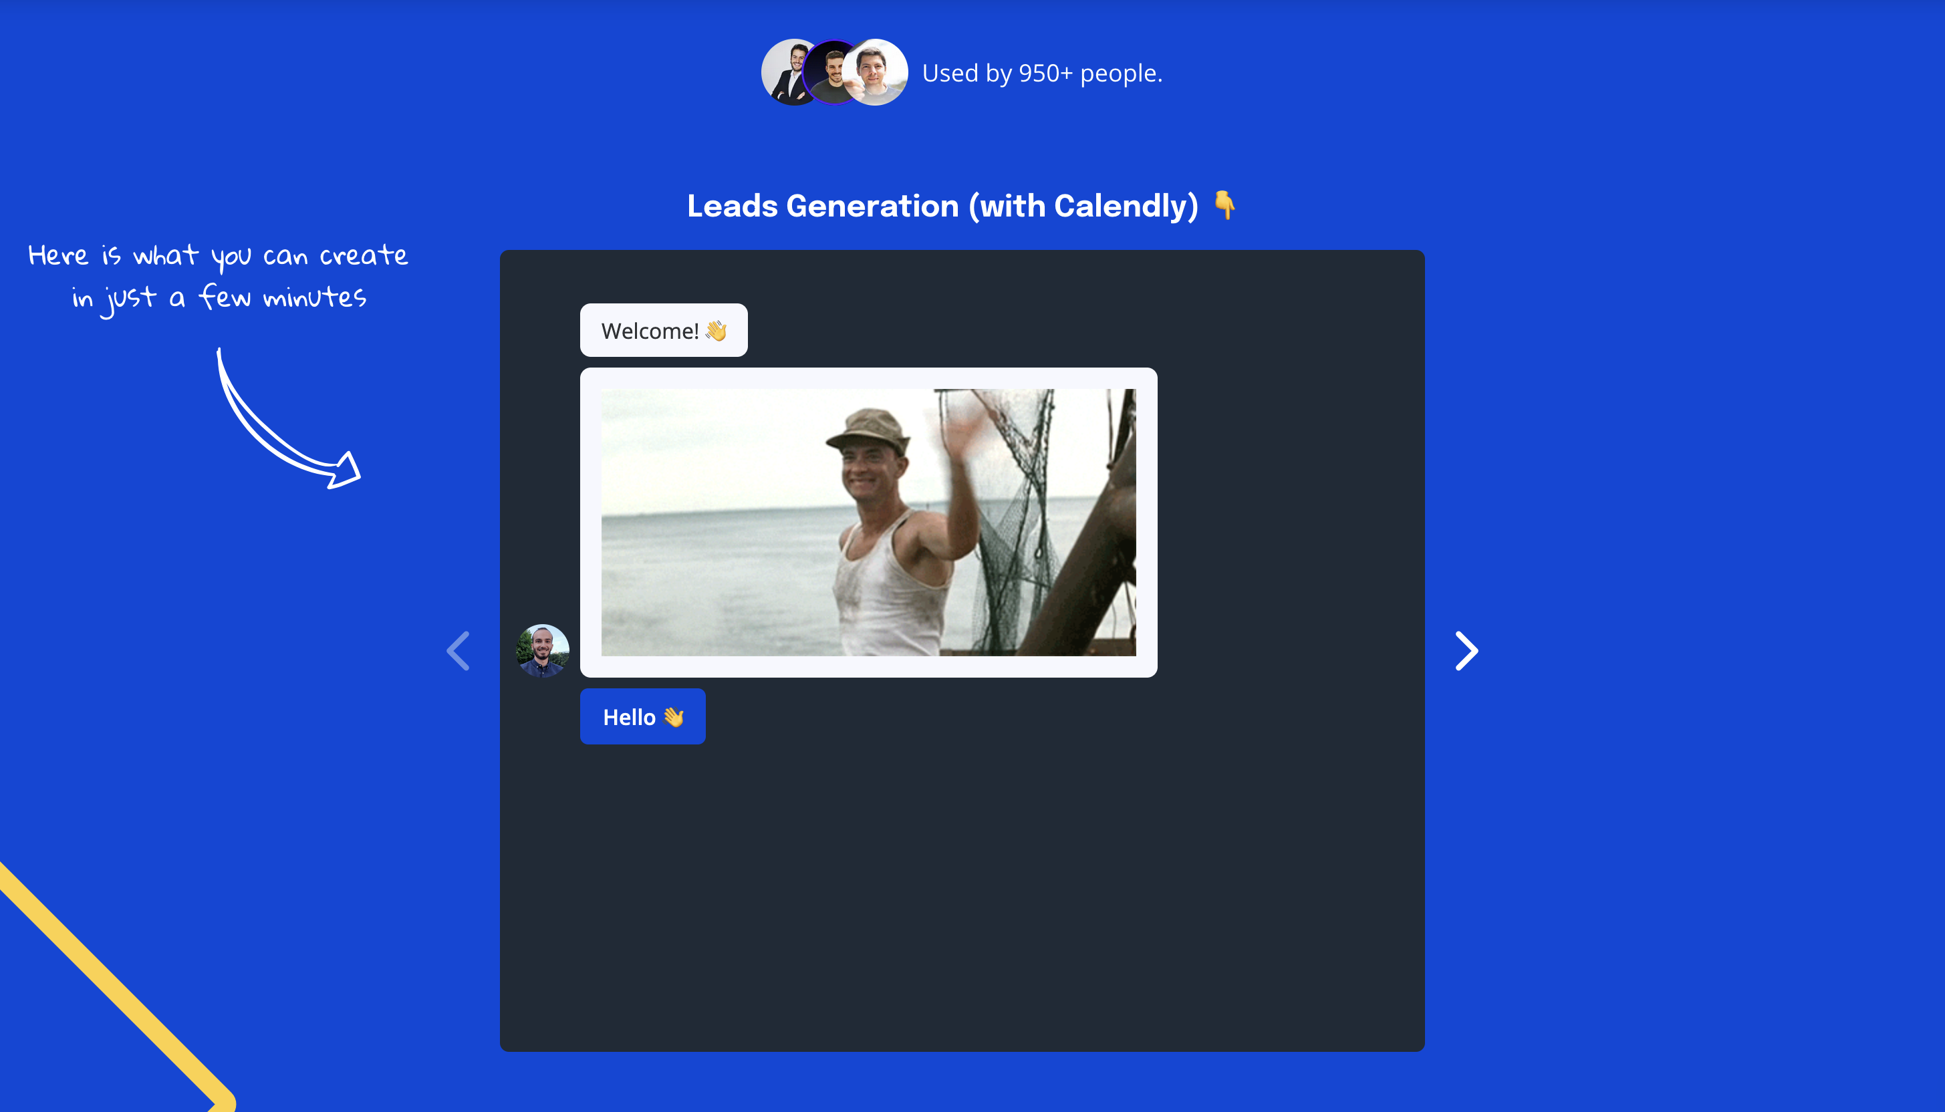Click the chatbot host avatar beside the GIF

click(x=542, y=651)
